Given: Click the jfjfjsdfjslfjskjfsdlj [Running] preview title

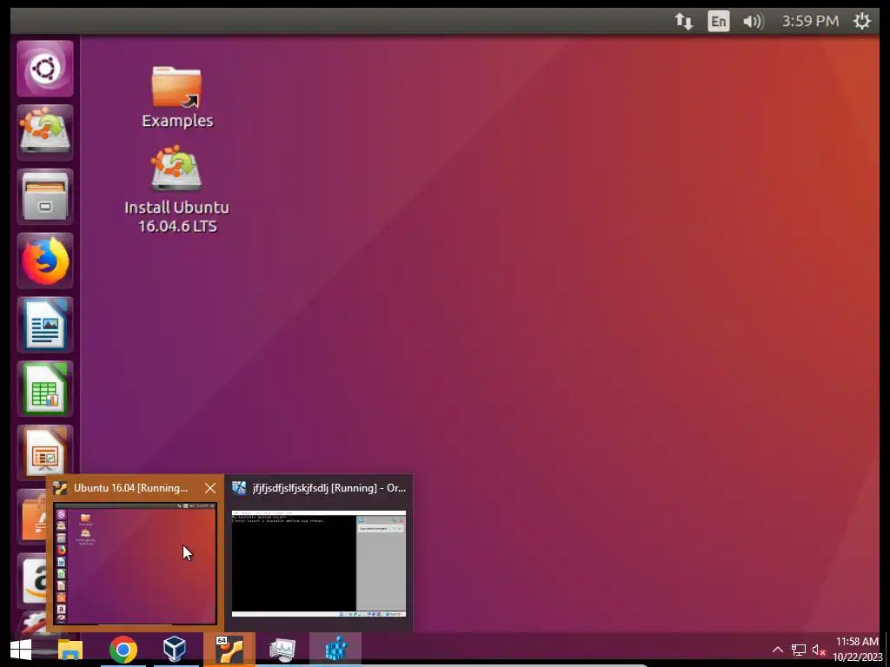Looking at the screenshot, I should coord(329,488).
